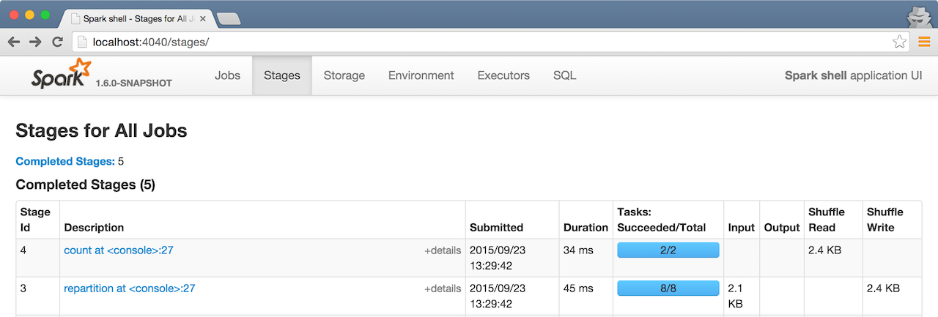Image resolution: width=938 pixels, height=317 pixels.
Task: Expand +details for count stage
Action: point(443,250)
